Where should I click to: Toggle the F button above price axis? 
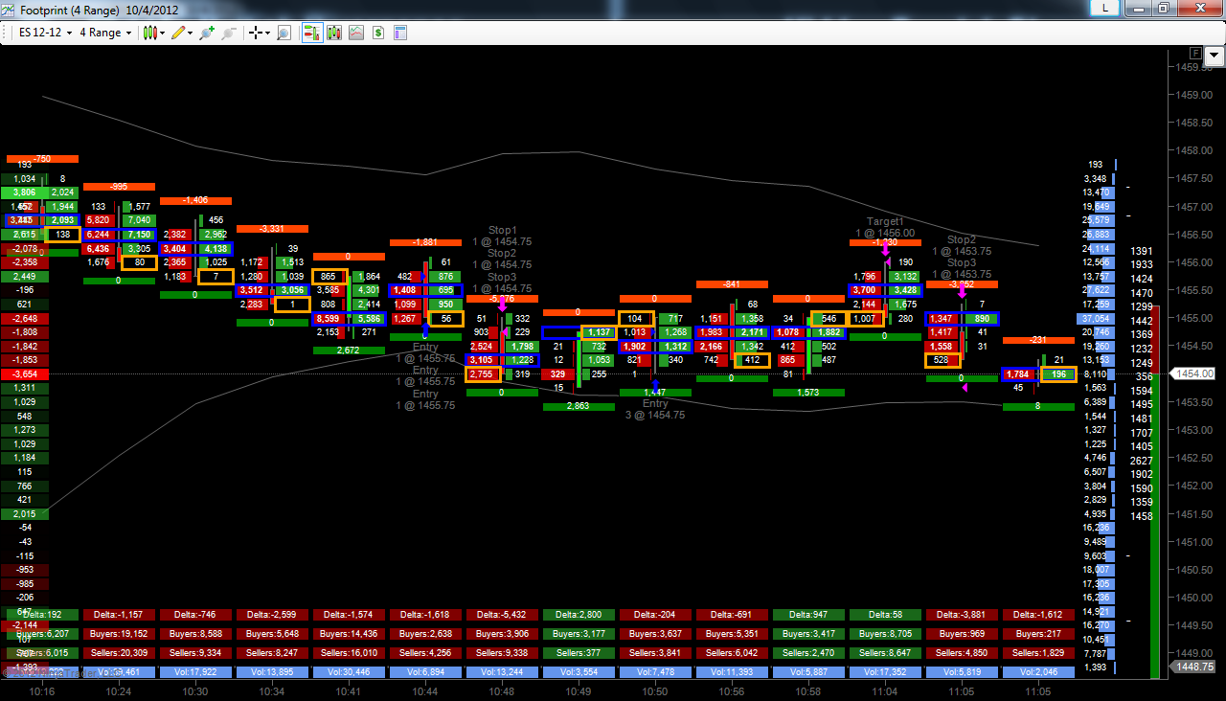pyautogui.click(x=1193, y=52)
